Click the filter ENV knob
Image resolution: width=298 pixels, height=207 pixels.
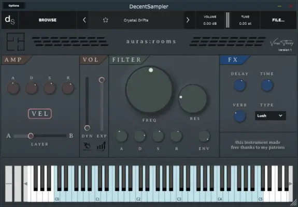point(204,136)
